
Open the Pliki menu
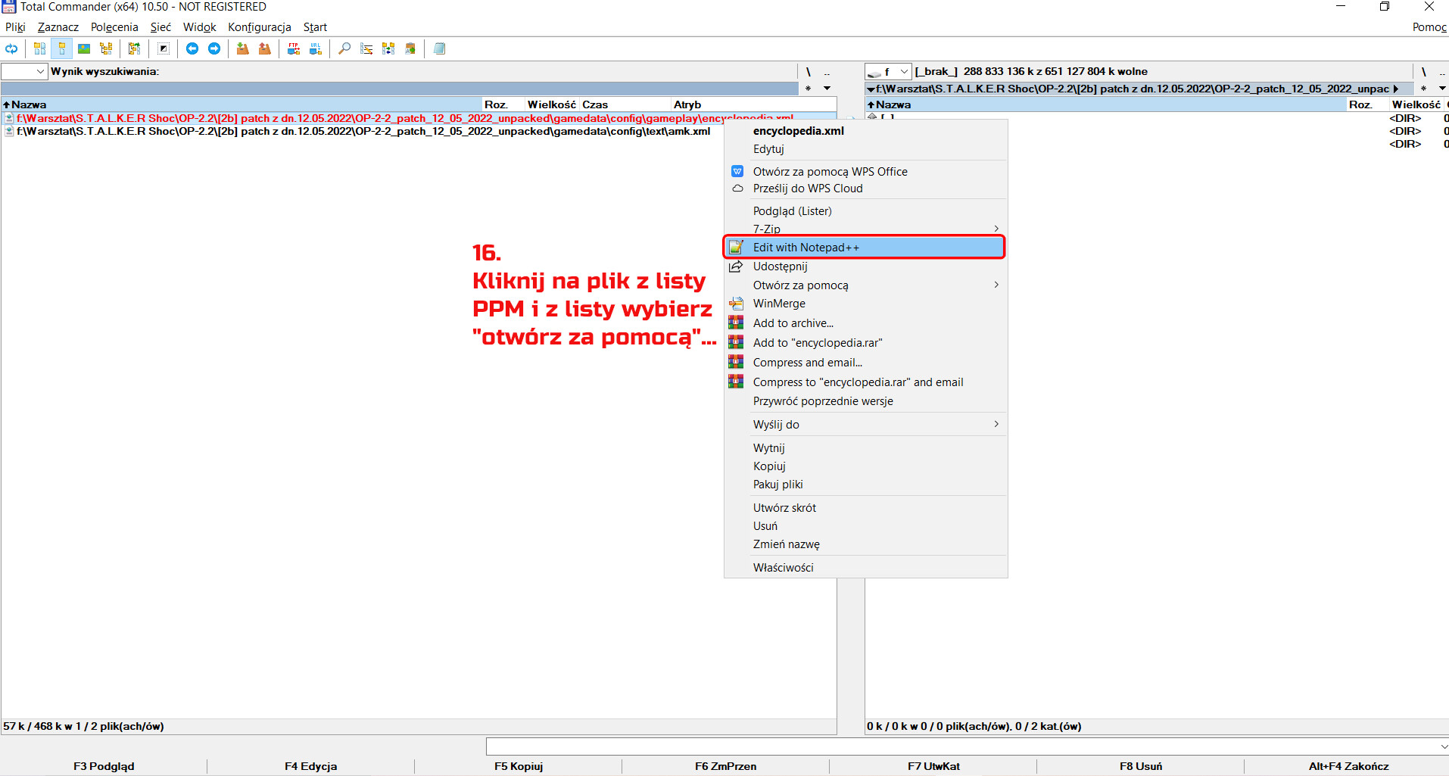[x=15, y=27]
